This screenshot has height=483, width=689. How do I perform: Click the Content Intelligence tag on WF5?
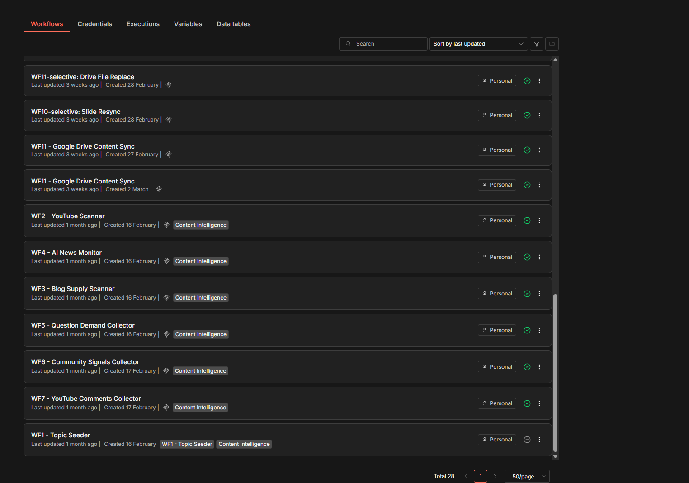tap(201, 334)
